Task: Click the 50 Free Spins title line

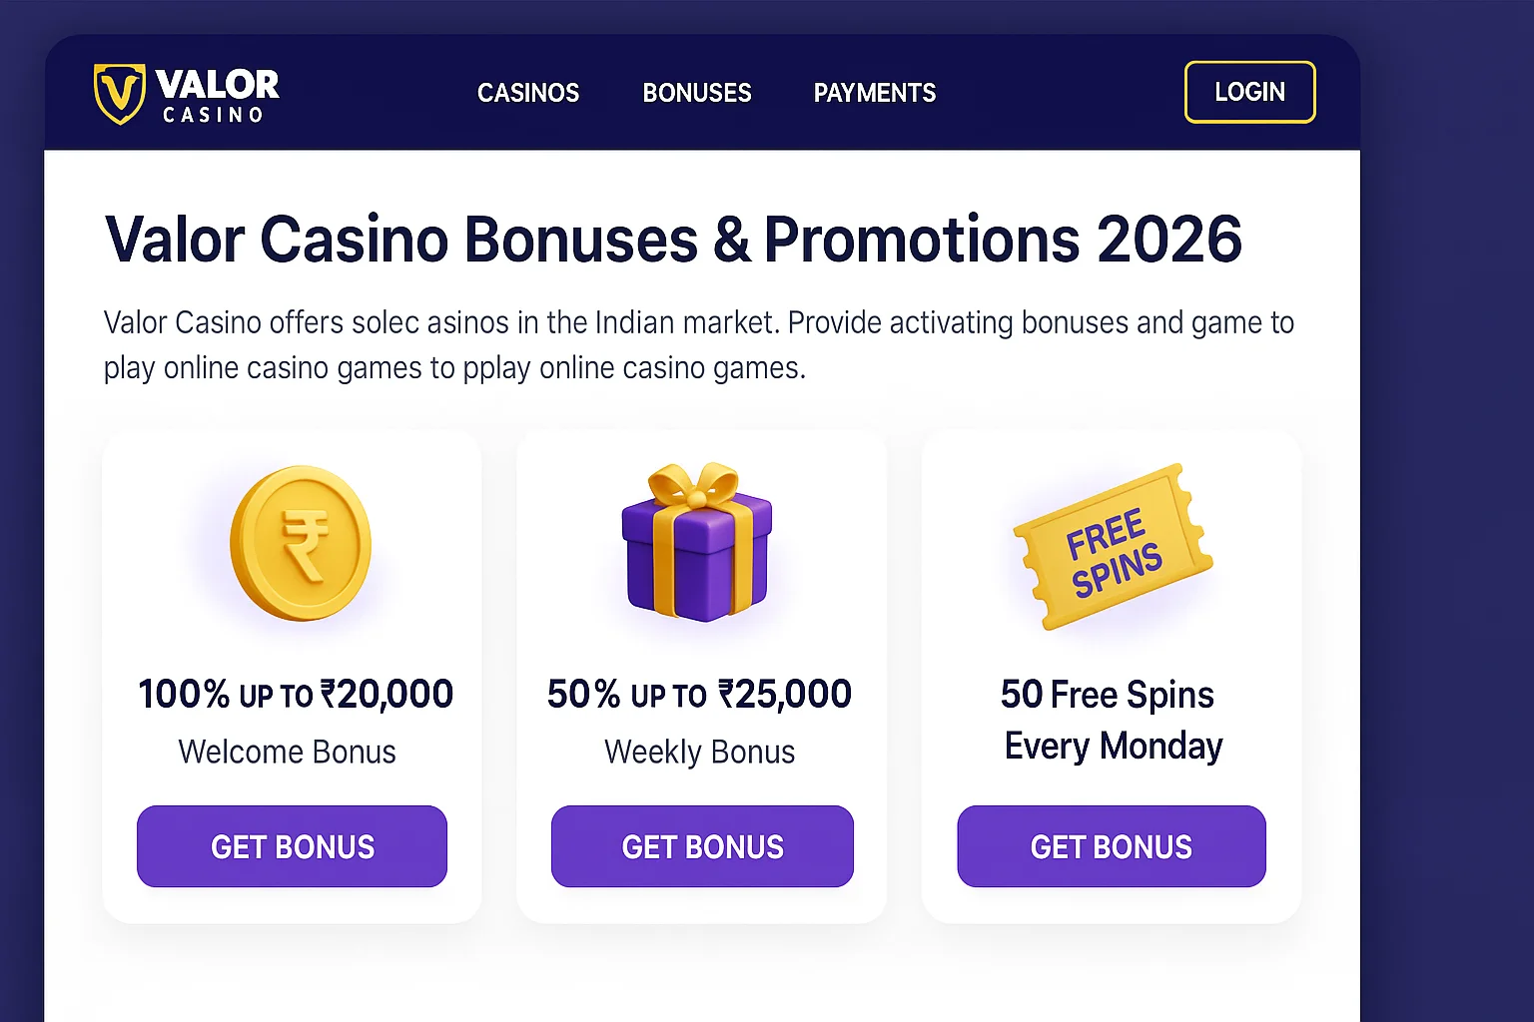Action: (1107, 694)
